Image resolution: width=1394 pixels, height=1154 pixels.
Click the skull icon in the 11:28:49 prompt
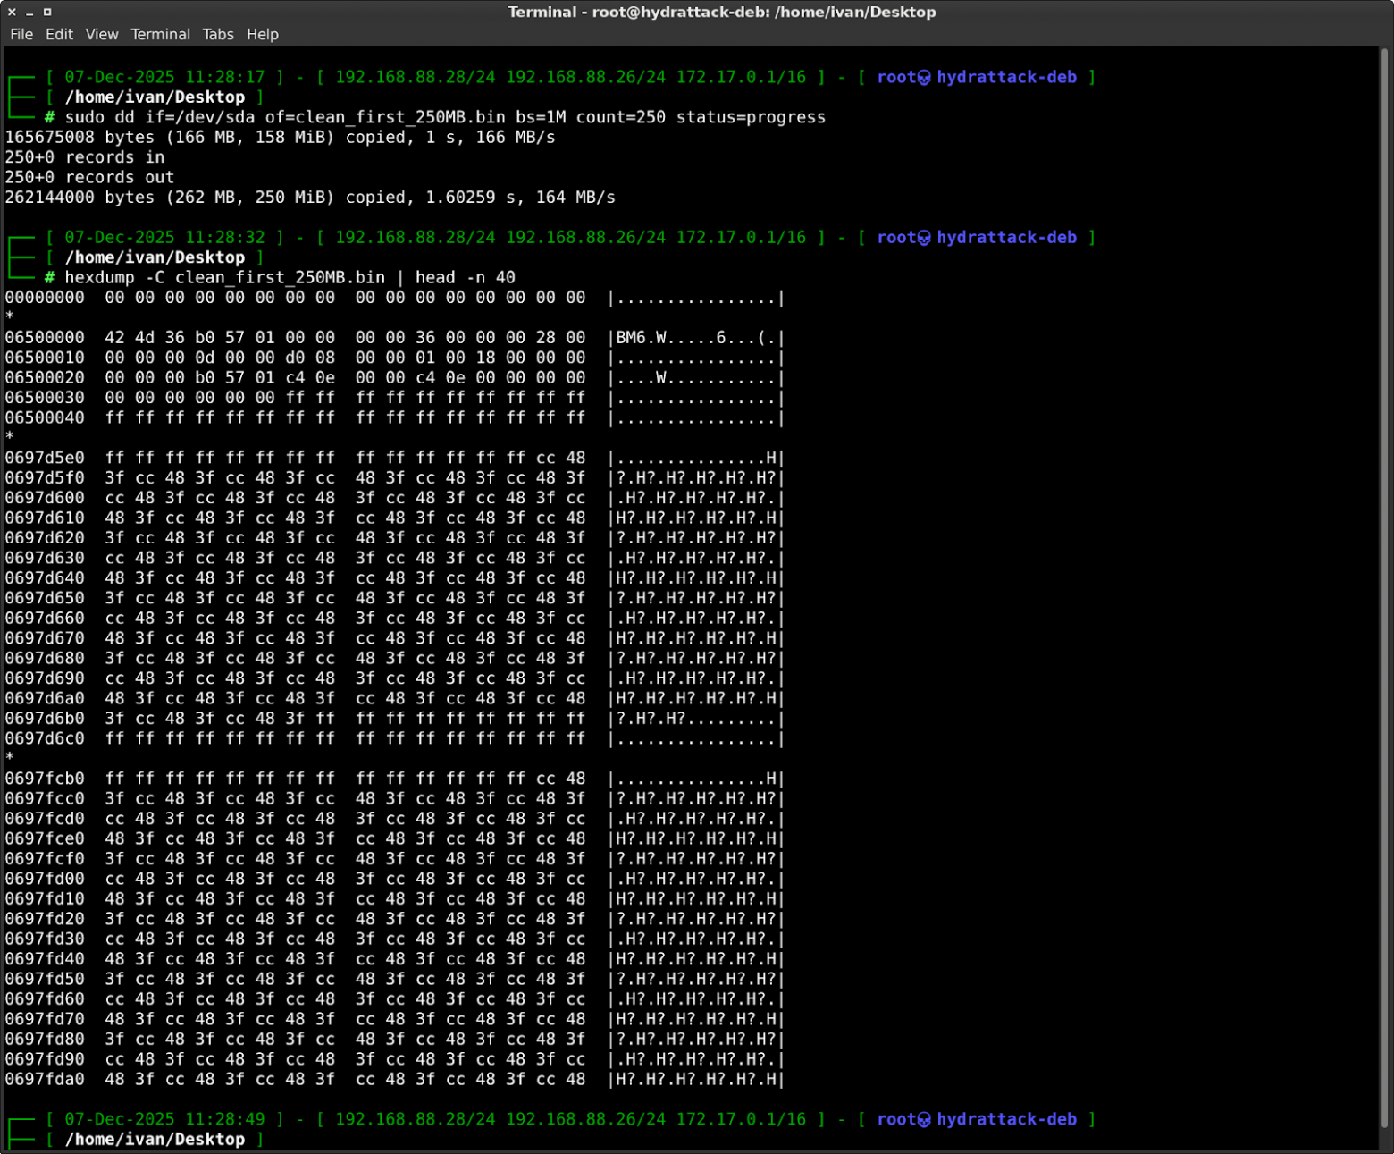click(925, 1120)
